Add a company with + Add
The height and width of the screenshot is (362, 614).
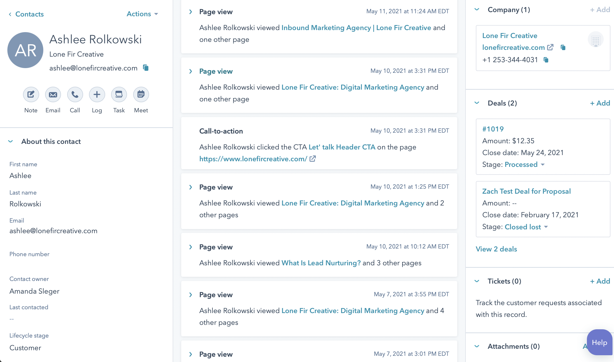click(x=600, y=10)
